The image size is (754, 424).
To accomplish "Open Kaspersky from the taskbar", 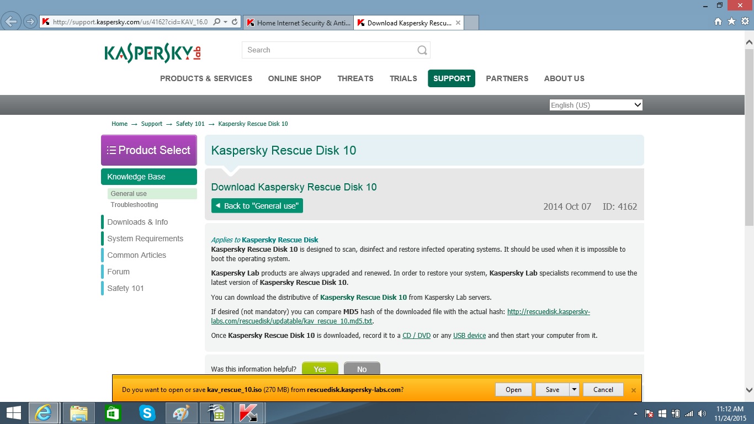I will [249, 413].
